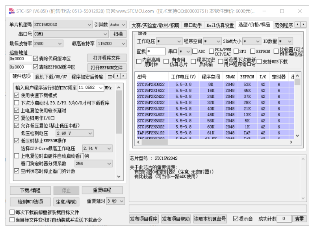Image resolution: width=312 pixels, height=231 pixels.
Task: Switch to 串口助手 tab
Action: tap(193, 25)
